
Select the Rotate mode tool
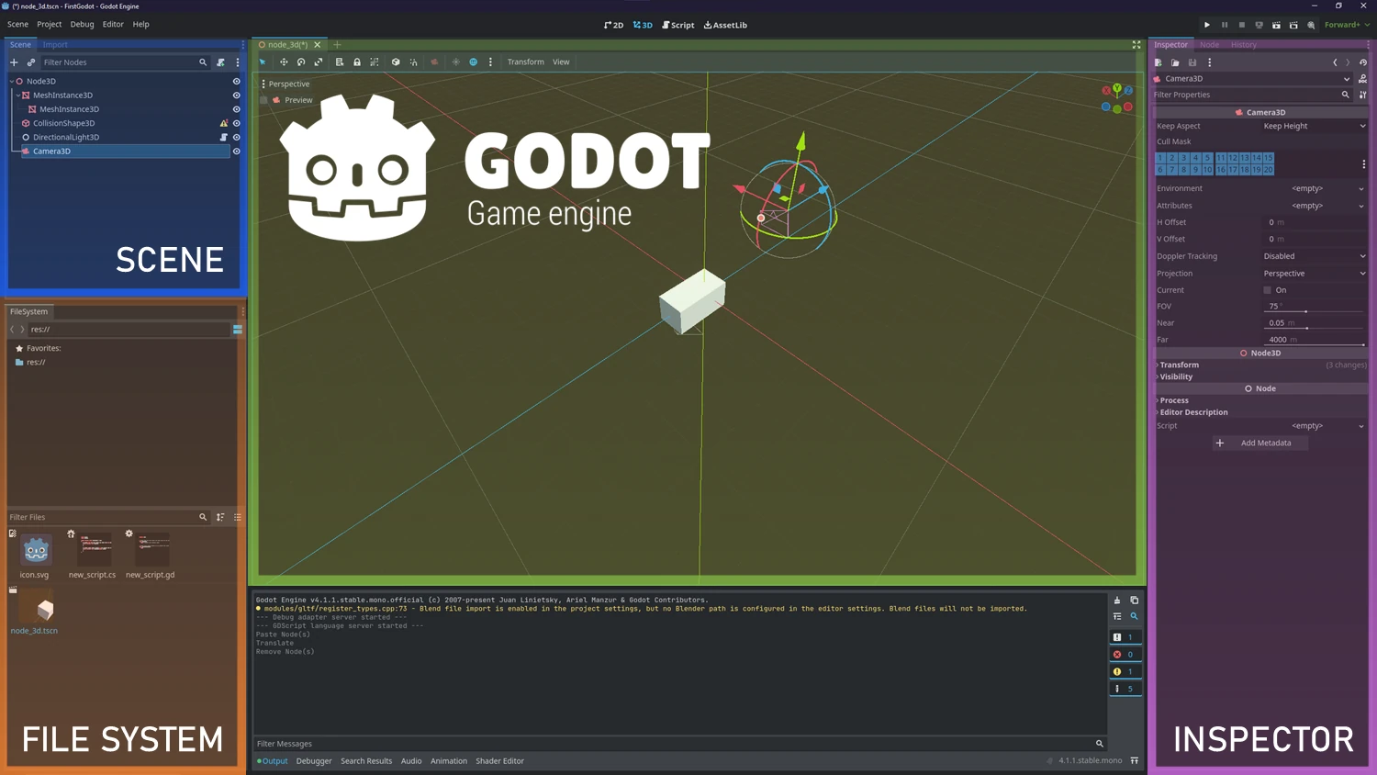pyautogui.click(x=301, y=62)
